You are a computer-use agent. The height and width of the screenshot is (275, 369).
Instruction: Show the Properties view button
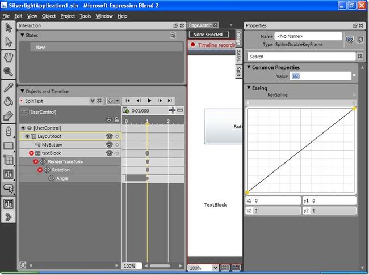tap(350, 40)
